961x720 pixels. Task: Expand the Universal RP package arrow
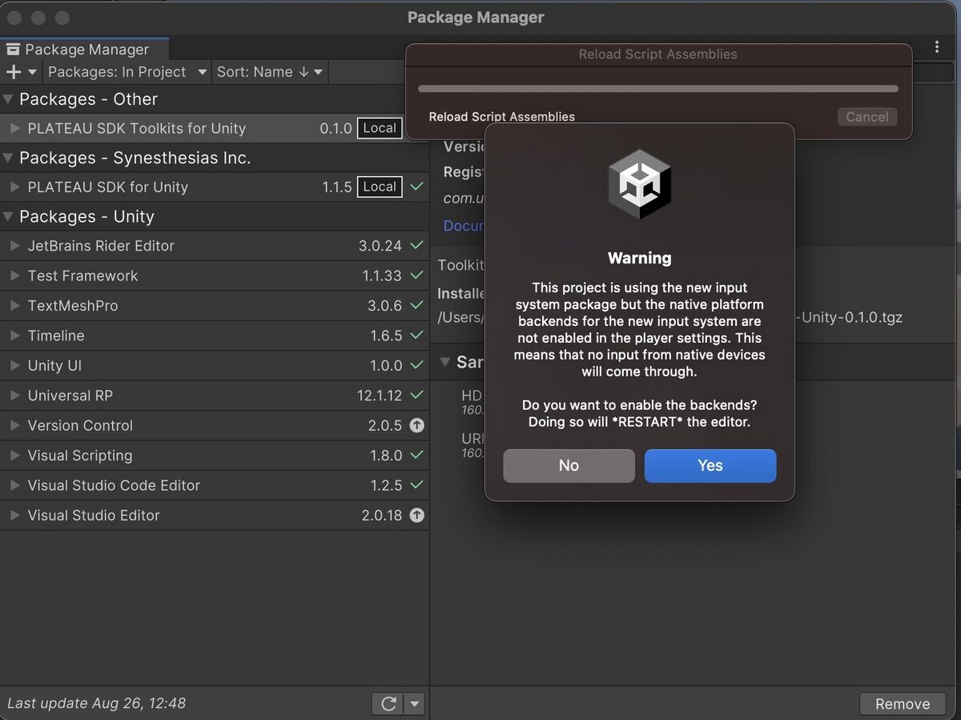tap(14, 396)
